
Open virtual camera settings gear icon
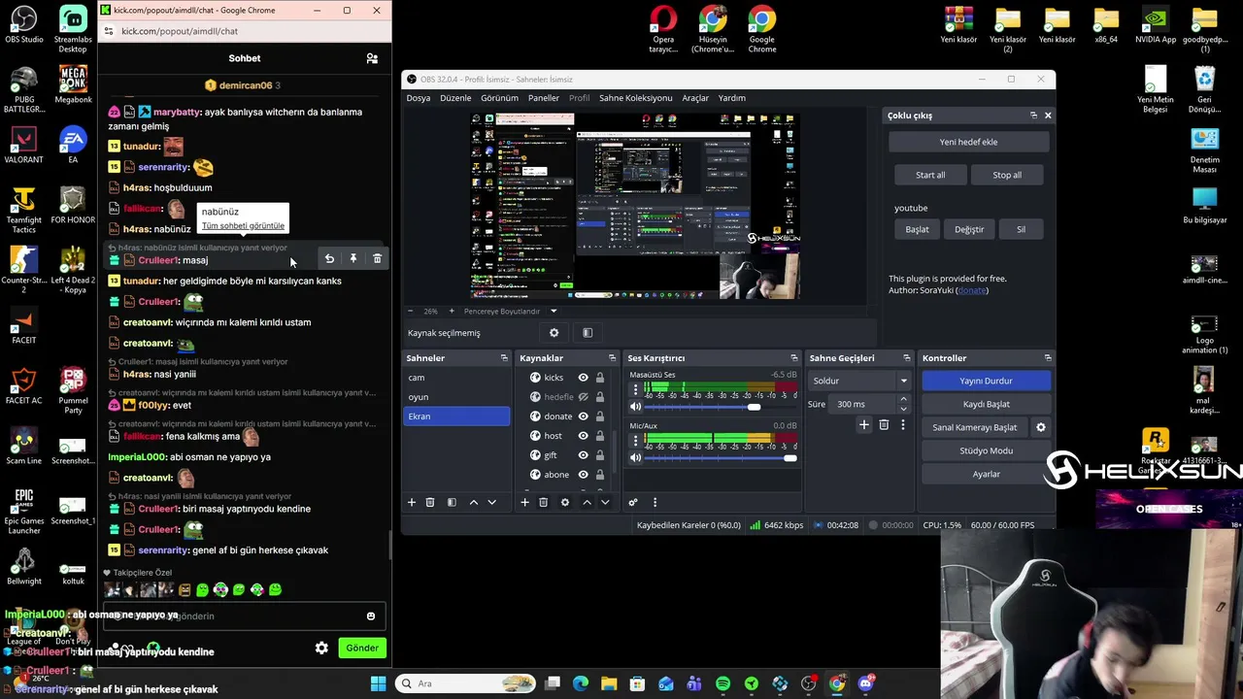click(x=1041, y=427)
